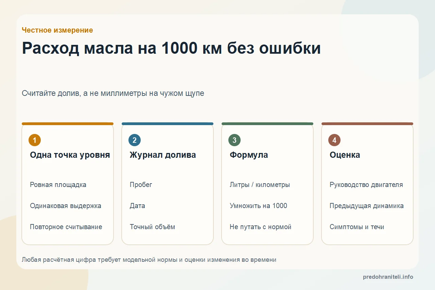
Task: Click the 'Точный объём' item
Action: click(152, 227)
